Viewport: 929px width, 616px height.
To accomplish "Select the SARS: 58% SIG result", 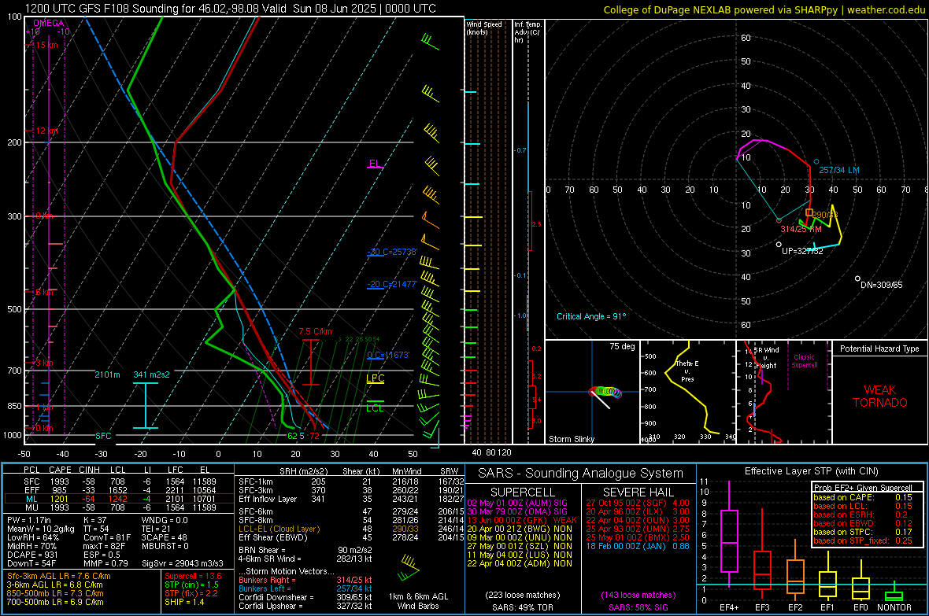I will coord(638,607).
